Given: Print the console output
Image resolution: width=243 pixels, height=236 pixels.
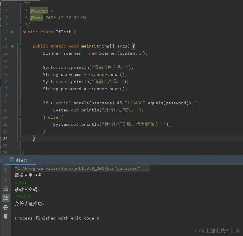Looking at the screenshot, I should pyautogui.click(x=6, y=207).
